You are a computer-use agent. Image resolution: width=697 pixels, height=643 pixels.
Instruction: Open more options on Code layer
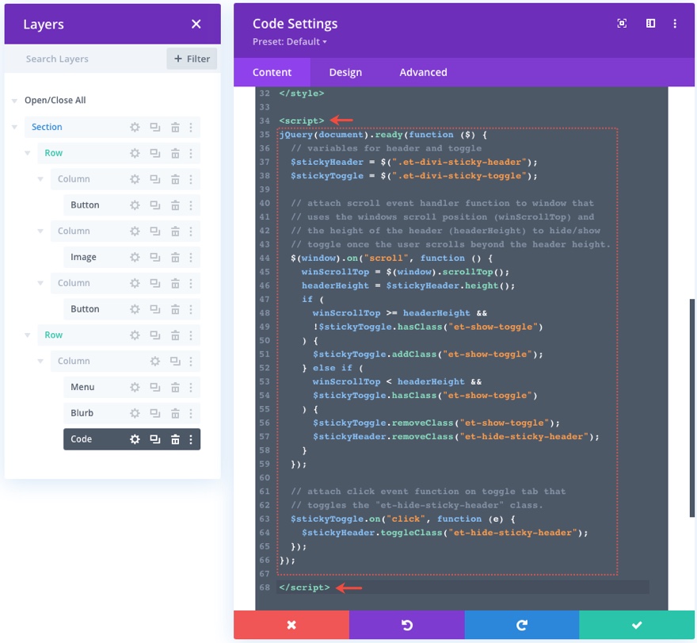[191, 440]
